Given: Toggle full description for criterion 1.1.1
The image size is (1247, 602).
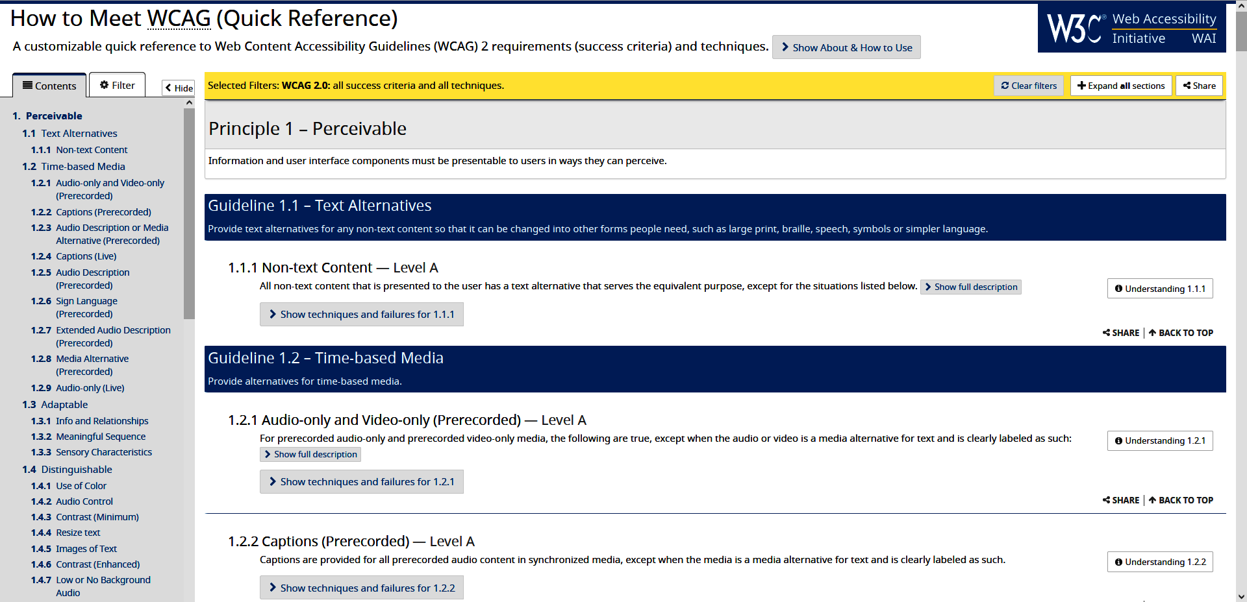Looking at the screenshot, I should click(970, 287).
